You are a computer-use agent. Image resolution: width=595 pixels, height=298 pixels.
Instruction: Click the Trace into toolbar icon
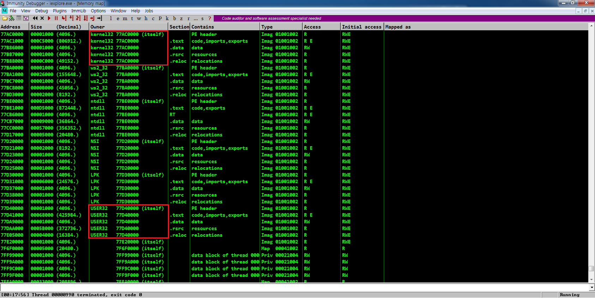click(x=78, y=18)
